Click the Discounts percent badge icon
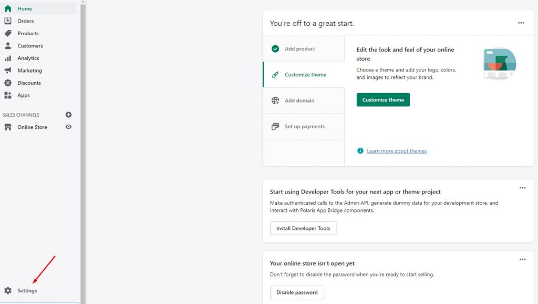538x304 pixels. click(8, 83)
